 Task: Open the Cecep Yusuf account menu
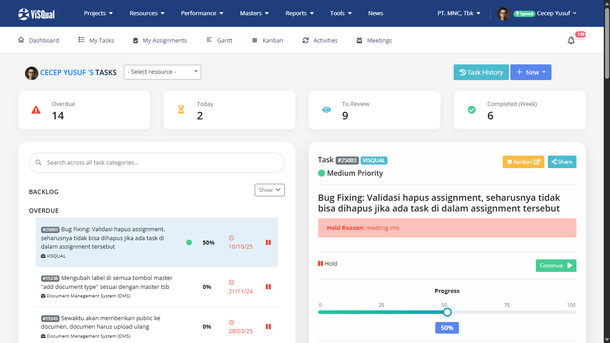pos(556,13)
